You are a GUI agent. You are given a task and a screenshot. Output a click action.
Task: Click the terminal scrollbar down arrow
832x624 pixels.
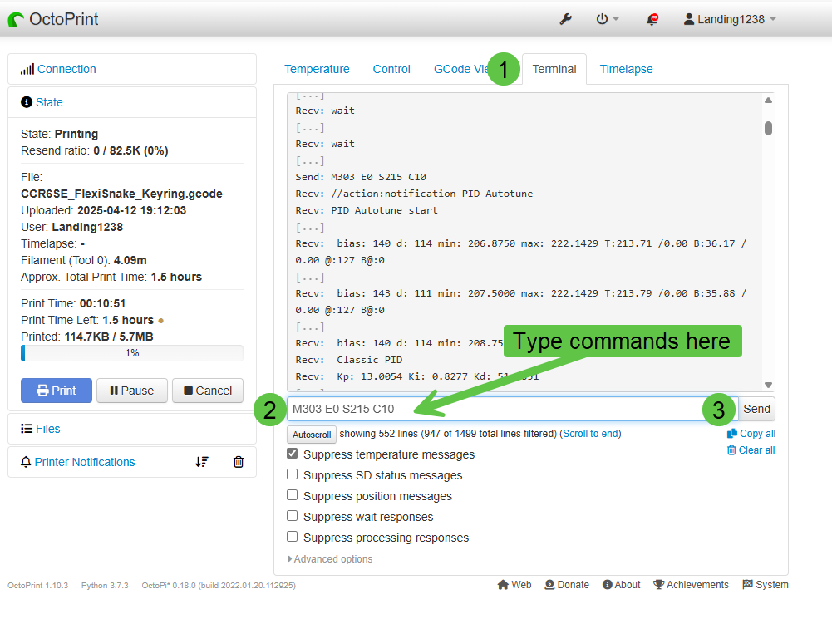coord(768,385)
